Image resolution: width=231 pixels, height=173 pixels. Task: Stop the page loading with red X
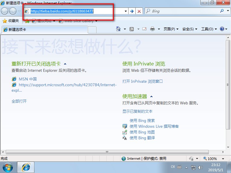[139, 11]
